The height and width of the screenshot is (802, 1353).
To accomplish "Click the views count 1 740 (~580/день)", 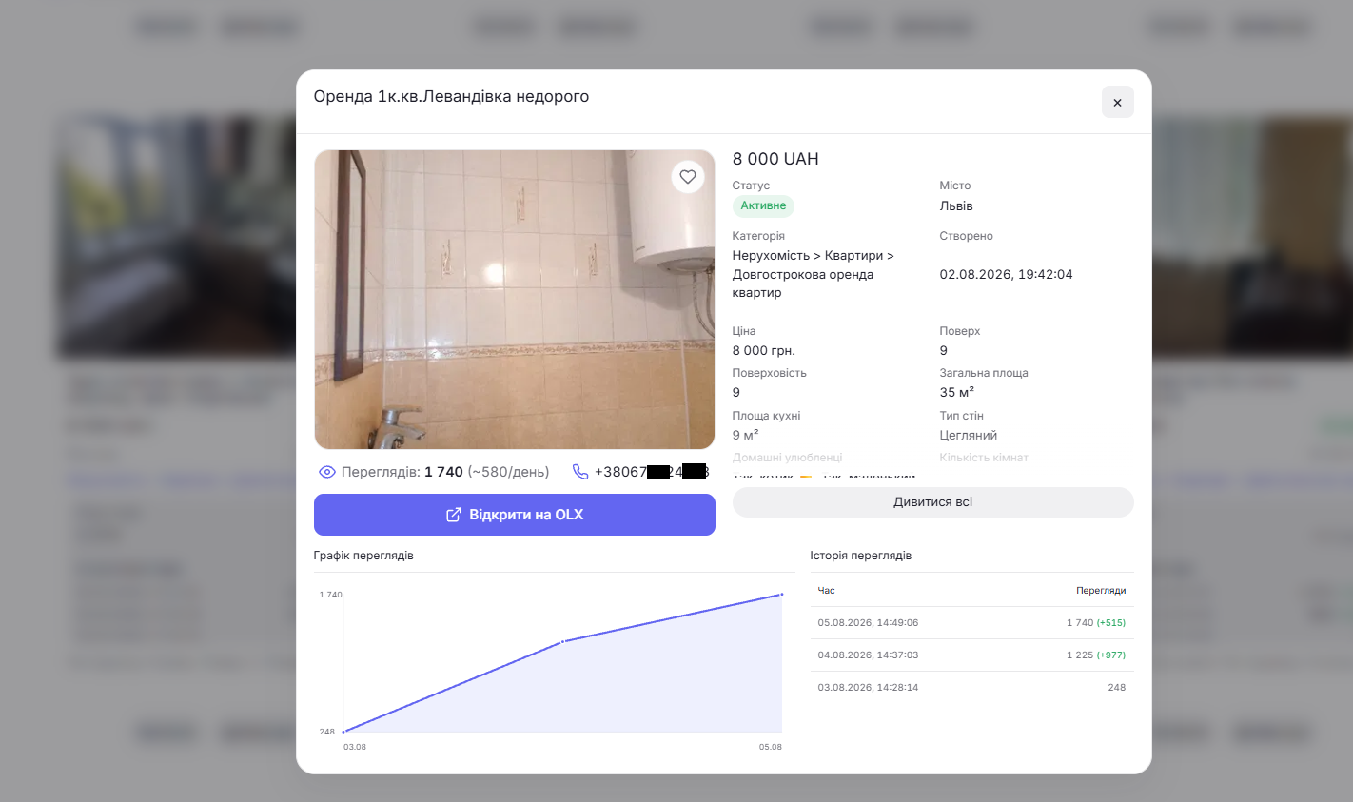I will click(487, 472).
